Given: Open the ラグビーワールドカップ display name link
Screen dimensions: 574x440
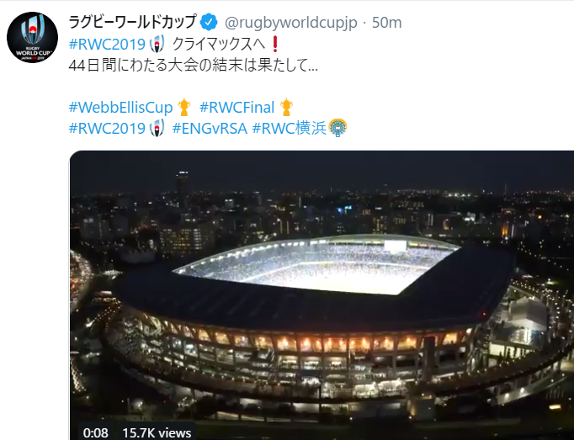Looking at the screenshot, I should (x=132, y=23).
